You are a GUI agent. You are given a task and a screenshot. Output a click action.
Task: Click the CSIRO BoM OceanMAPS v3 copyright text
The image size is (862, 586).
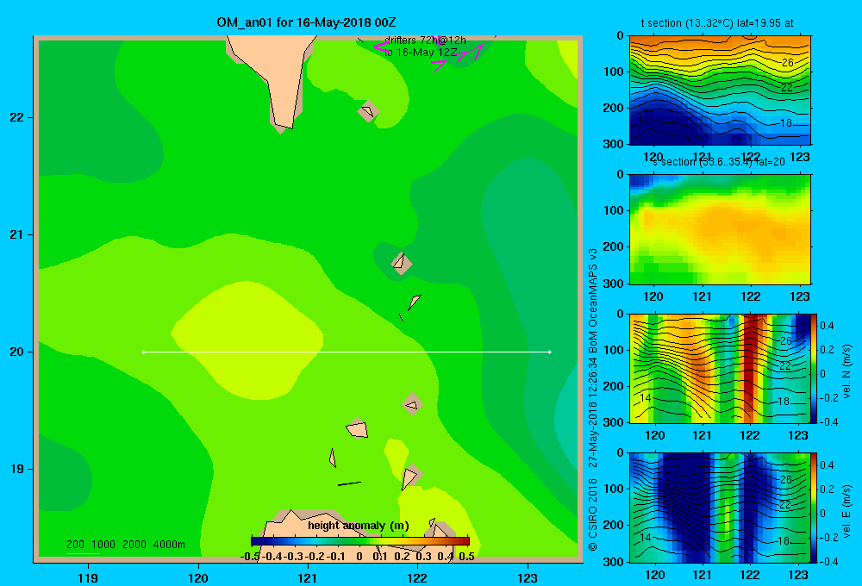coord(593,400)
